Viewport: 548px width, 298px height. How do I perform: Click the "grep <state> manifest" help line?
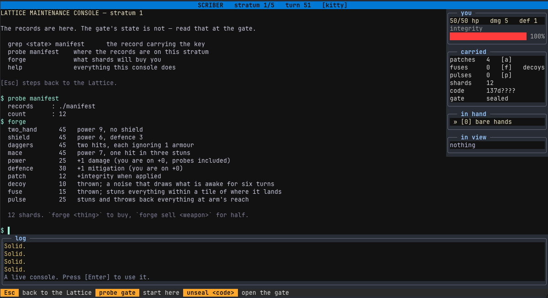pos(106,44)
